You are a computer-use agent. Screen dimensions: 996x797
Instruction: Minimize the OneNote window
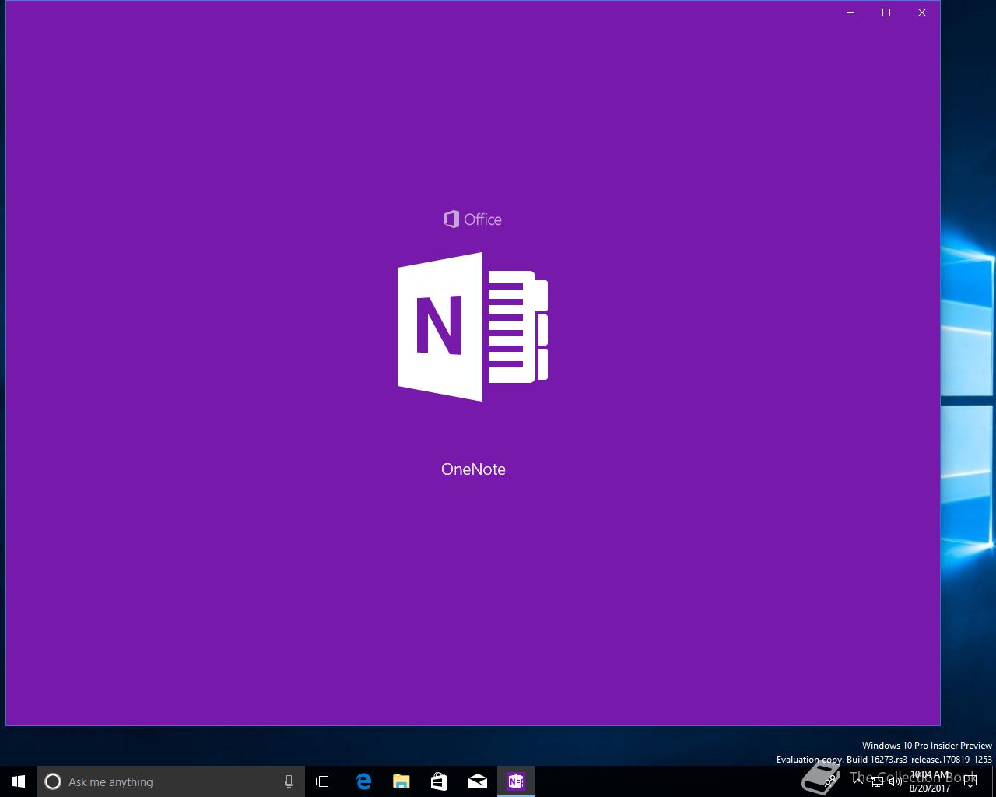pos(850,12)
